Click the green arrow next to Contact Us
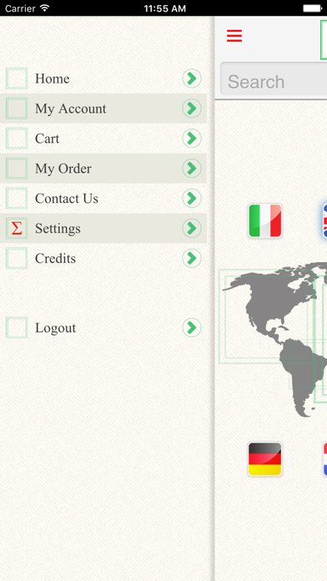 [192, 199]
